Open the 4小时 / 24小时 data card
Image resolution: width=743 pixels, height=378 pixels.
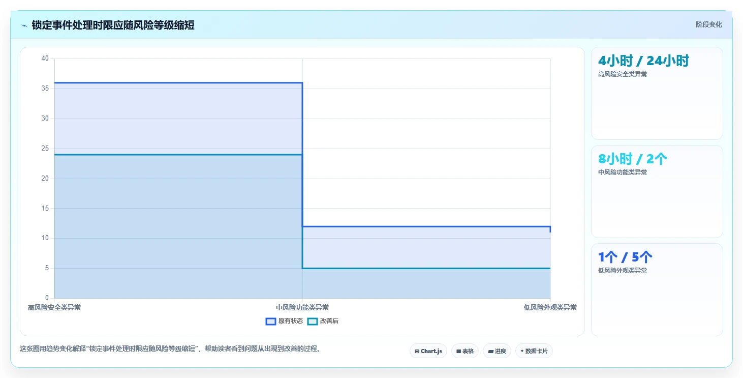(657, 93)
